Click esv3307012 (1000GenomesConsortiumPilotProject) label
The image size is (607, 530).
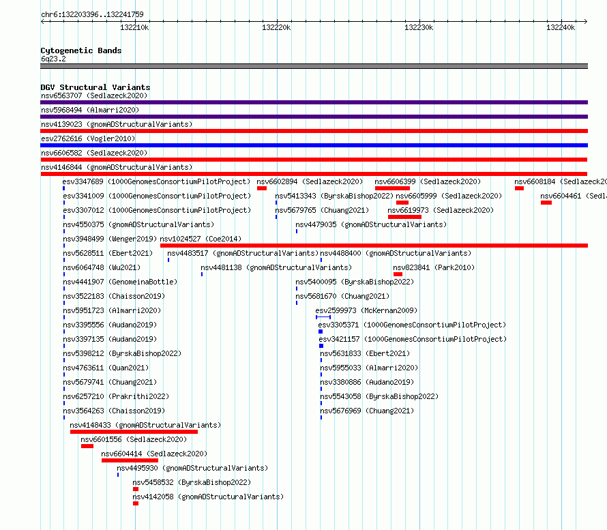click(157, 210)
